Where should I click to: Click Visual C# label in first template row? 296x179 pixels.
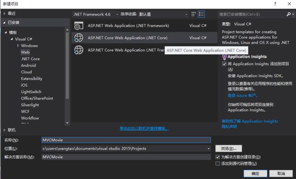click(x=198, y=25)
